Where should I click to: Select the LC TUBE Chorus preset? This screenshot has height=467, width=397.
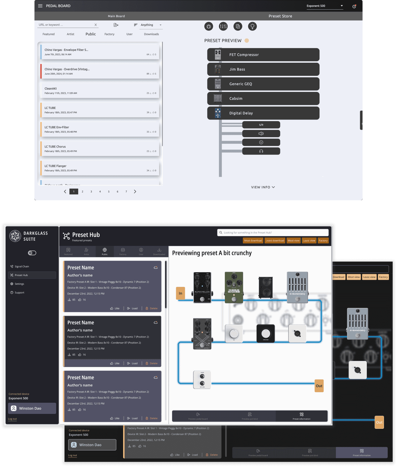[x=100, y=149]
